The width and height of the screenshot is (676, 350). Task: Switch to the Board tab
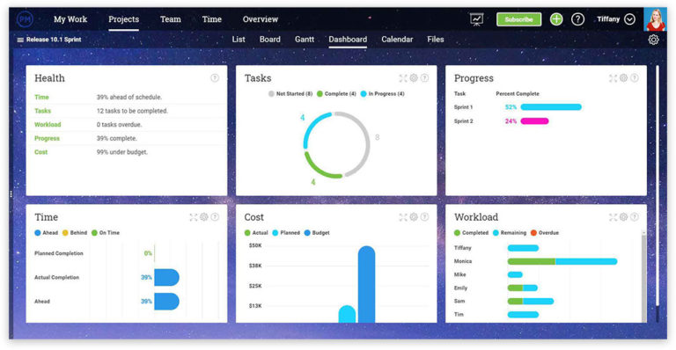tap(270, 40)
